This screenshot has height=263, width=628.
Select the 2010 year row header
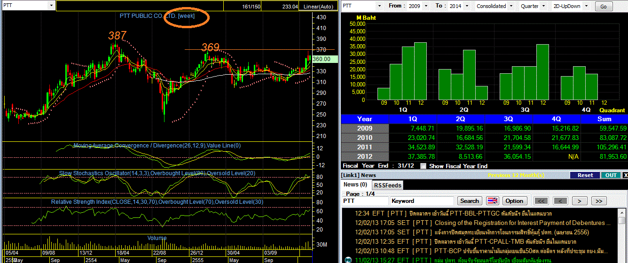pyautogui.click(x=365, y=138)
